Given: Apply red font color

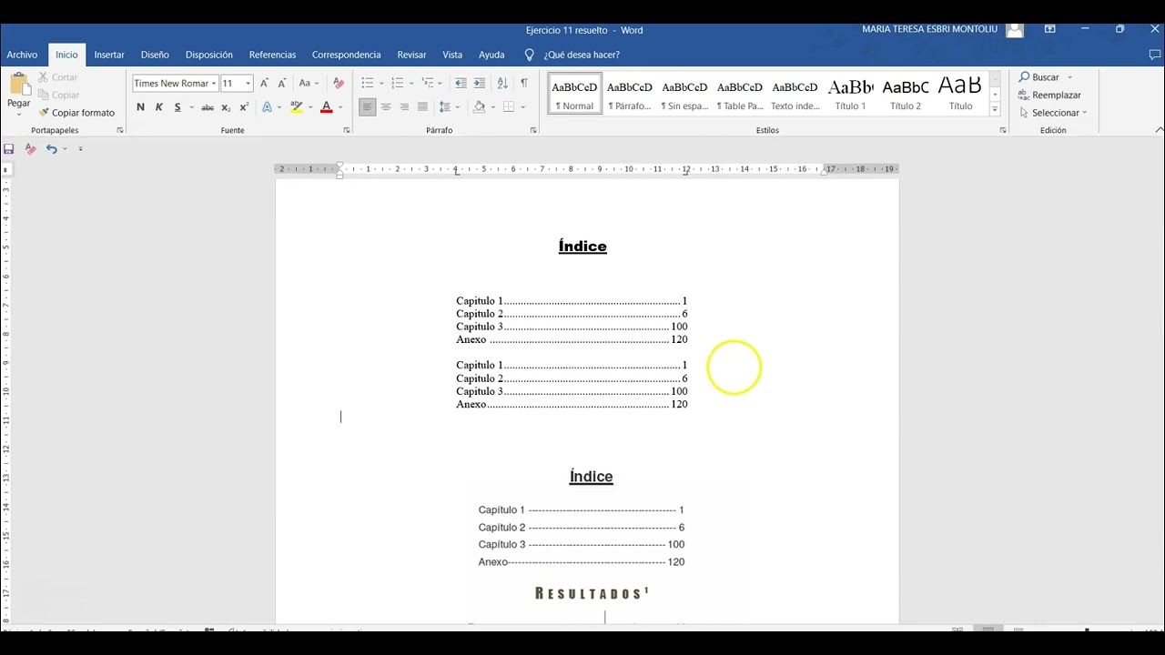Looking at the screenshot, I should pos(326,107).
